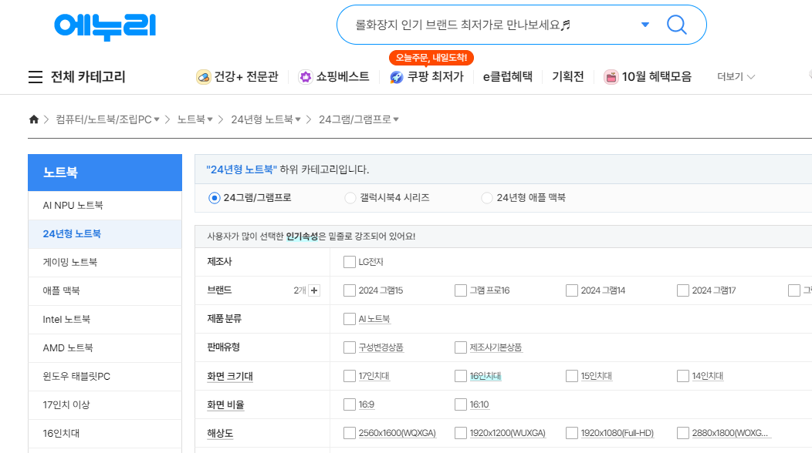Check the 2024 그램17 brand checkbox
This screenshot has width=812, height=453.
[683, 290]
